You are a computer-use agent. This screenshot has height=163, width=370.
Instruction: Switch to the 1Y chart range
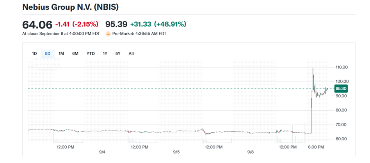point(105,53)
